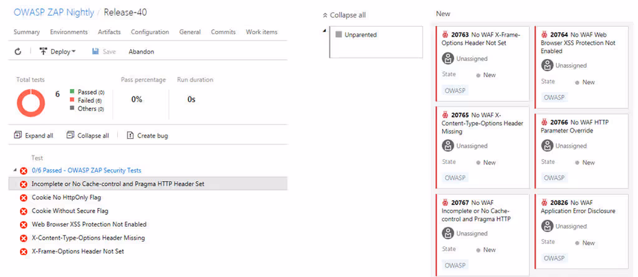Screen dimensions: 638x277
Task: Click Unassigned avatar on card 20765
Action: pos(448,145)
